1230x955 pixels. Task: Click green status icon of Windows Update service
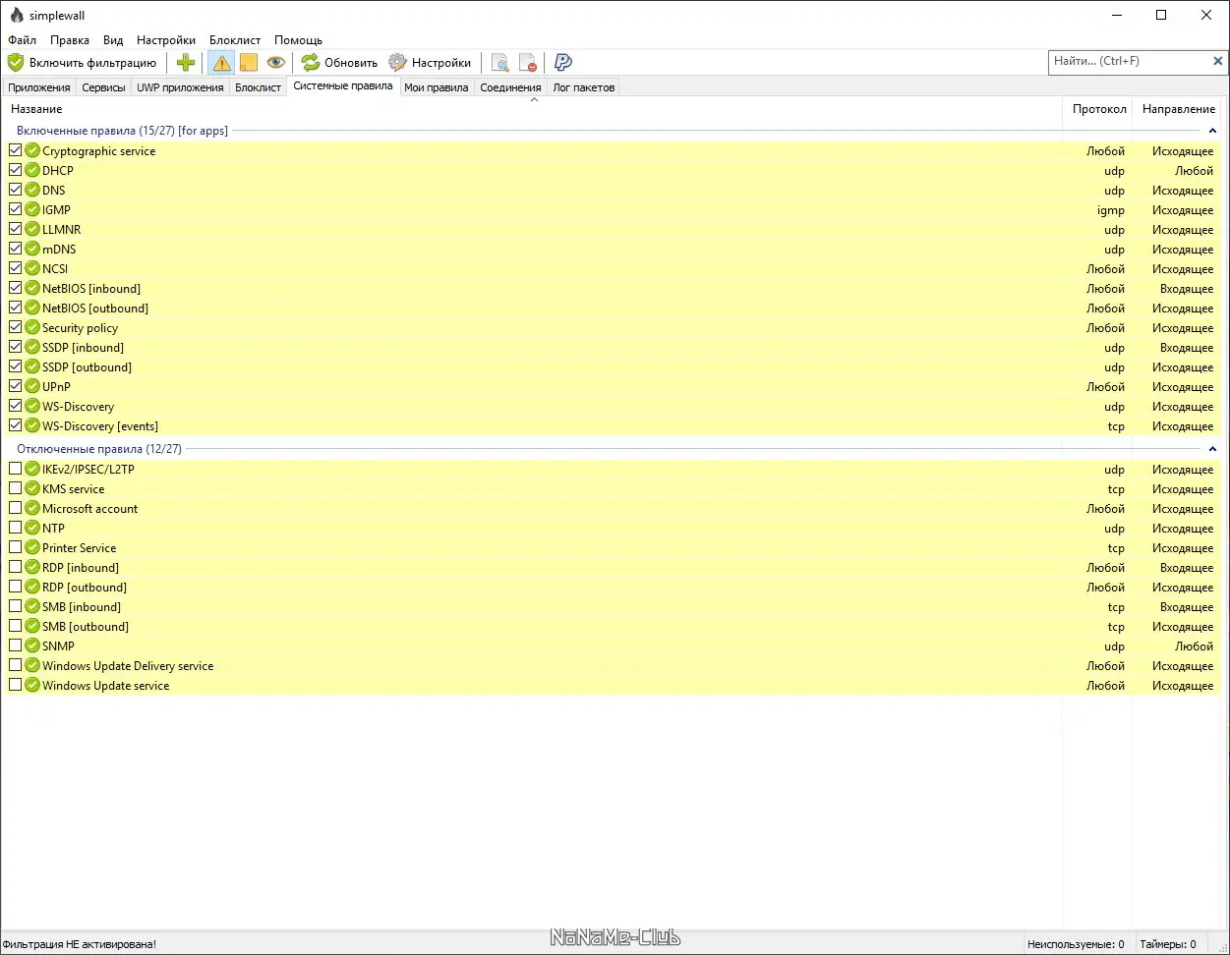pos(32,686)
